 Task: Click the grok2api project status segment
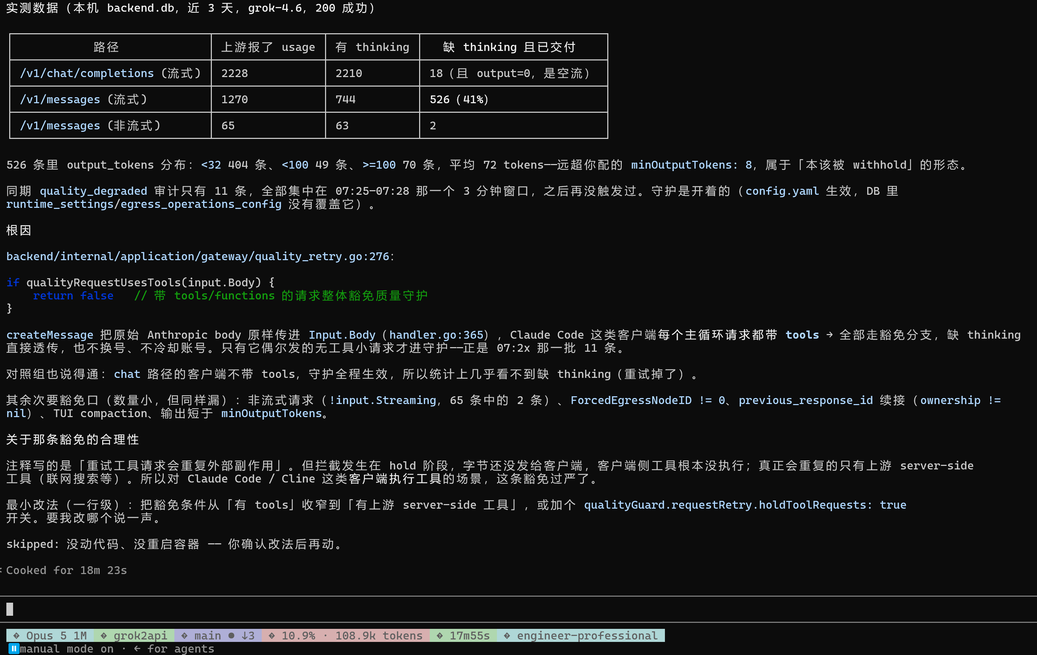(134, 635)
